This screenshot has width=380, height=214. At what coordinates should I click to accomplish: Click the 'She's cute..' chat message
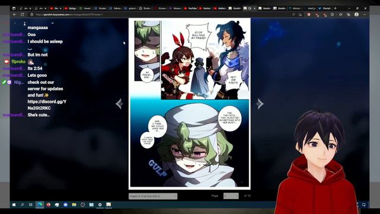click(x=39, y=115)
